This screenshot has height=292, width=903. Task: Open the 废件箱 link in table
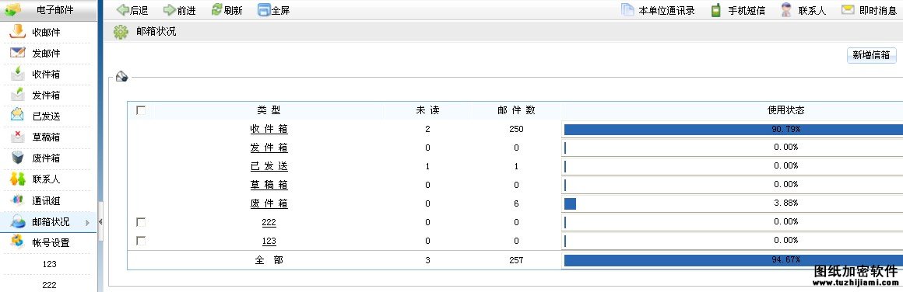coord(269,203)
